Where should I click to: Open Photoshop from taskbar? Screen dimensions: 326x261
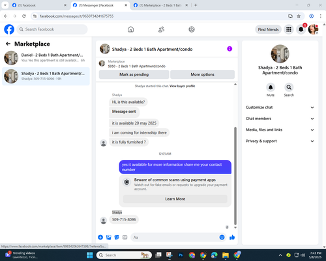click(181, 255)
